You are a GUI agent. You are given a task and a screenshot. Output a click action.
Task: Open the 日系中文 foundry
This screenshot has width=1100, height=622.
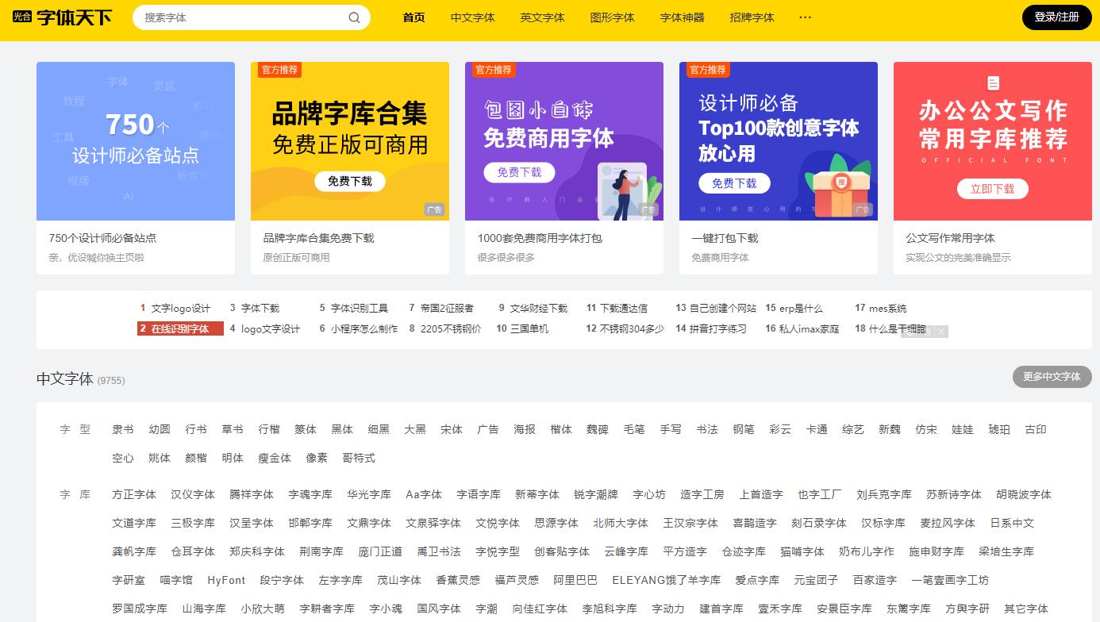coord(1012,523)
